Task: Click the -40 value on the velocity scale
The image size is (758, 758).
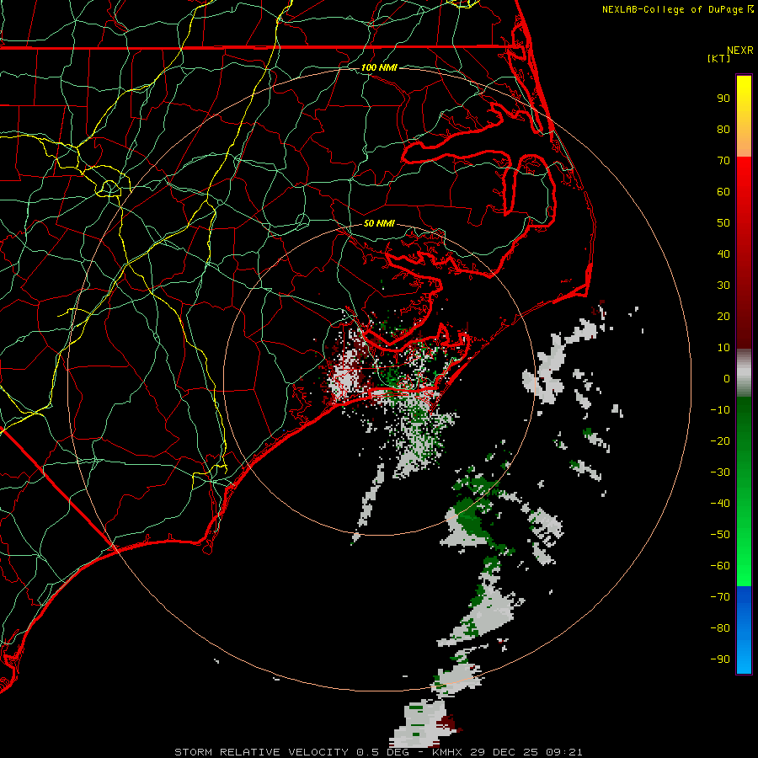Action: click(x=720, y=504)
